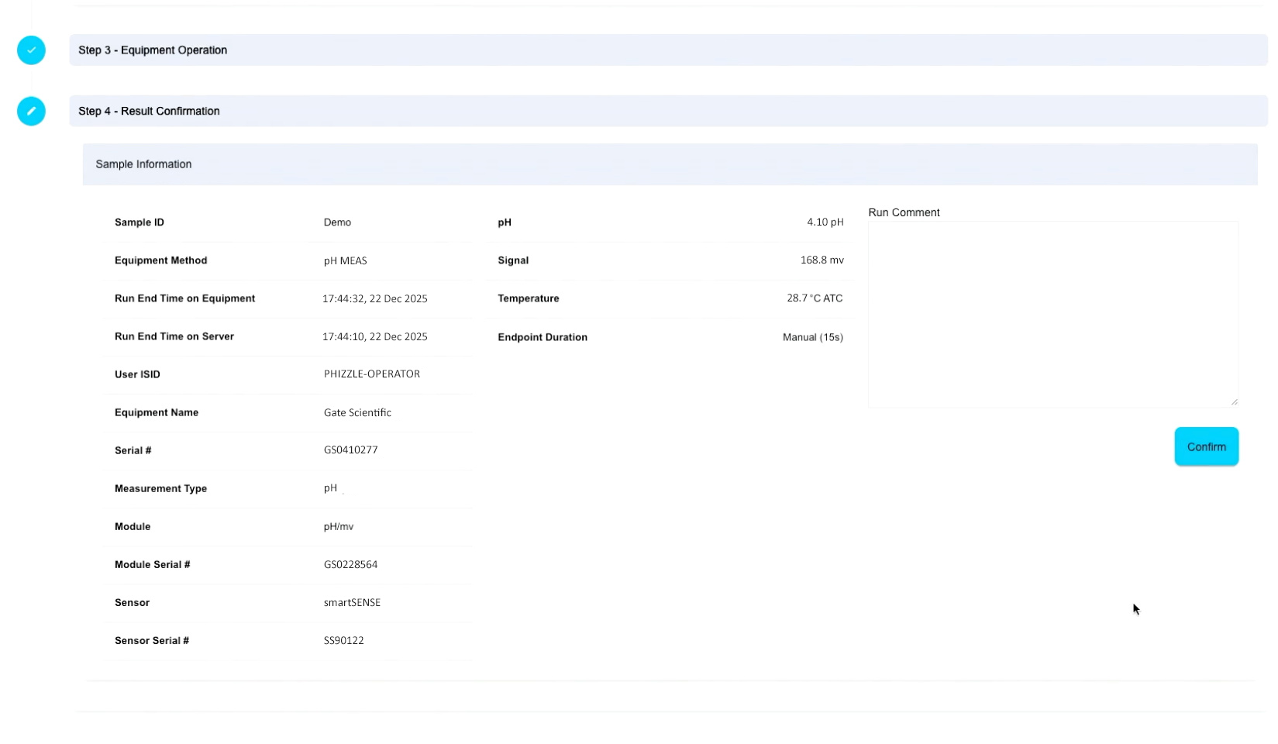Click the Signal value 168.8 mv
Image resolution: width=1278 pixels, height=744 pixels.
coord(822,260)
